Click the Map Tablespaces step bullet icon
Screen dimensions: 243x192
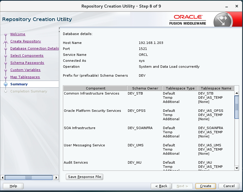pyautogui.click(x=6, y=77)
